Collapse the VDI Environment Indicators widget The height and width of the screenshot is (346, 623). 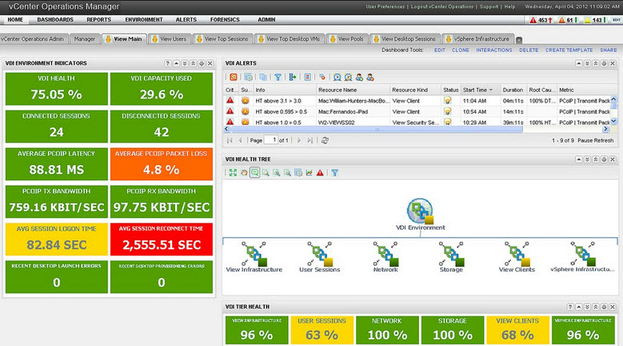tap(176, 63)
